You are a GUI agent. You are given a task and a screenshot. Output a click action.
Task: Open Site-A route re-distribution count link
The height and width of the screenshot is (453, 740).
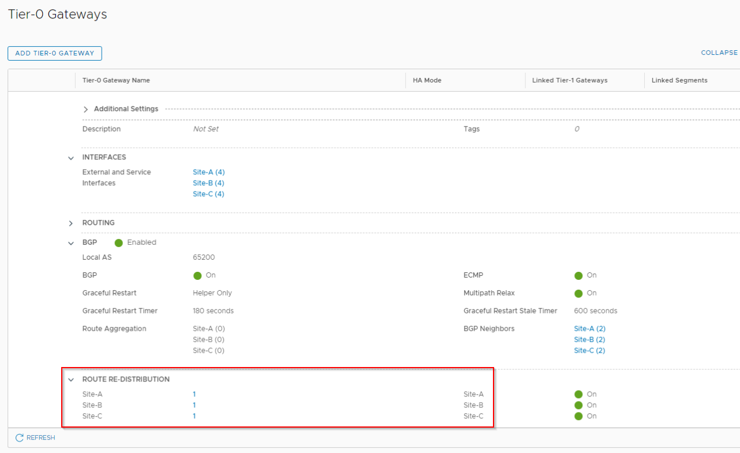(195, 395)
